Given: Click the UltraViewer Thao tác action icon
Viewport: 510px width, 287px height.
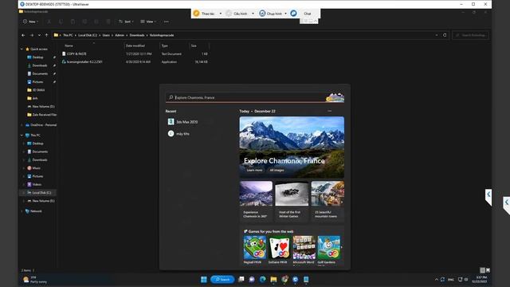Looking at the screenshot, I should pos(196,14).
